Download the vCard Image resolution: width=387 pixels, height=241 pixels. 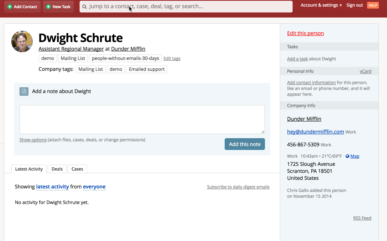point(365,71)
